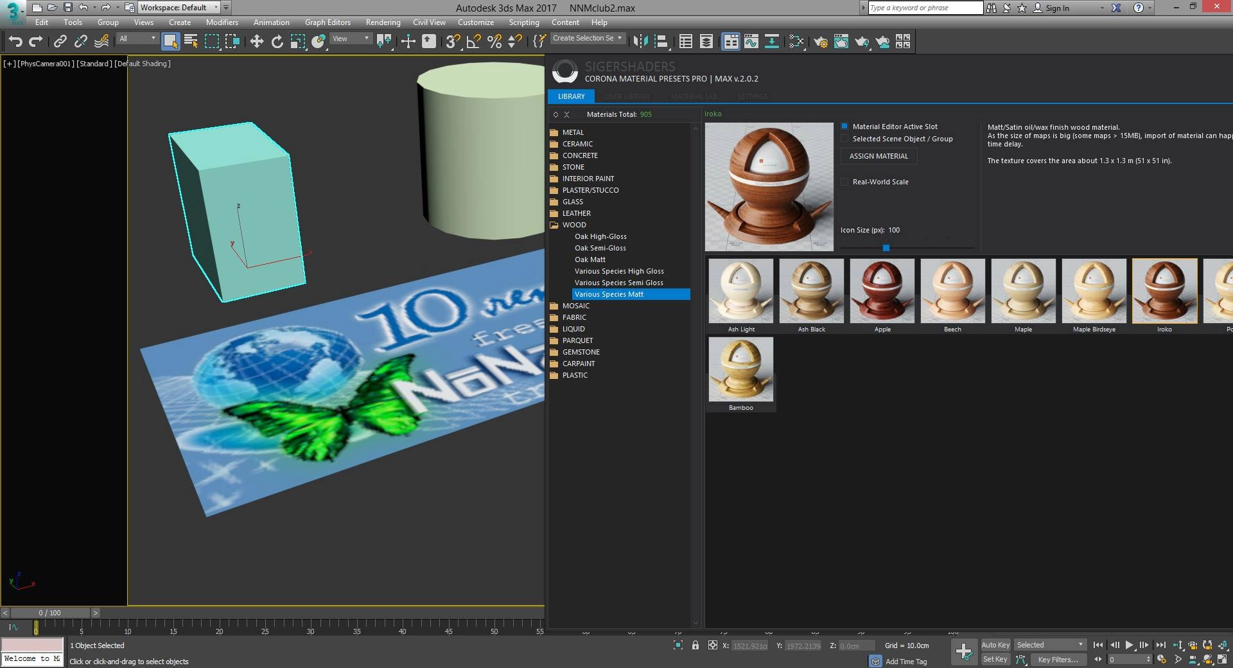Click the Align tool icon

pos(661,42)
